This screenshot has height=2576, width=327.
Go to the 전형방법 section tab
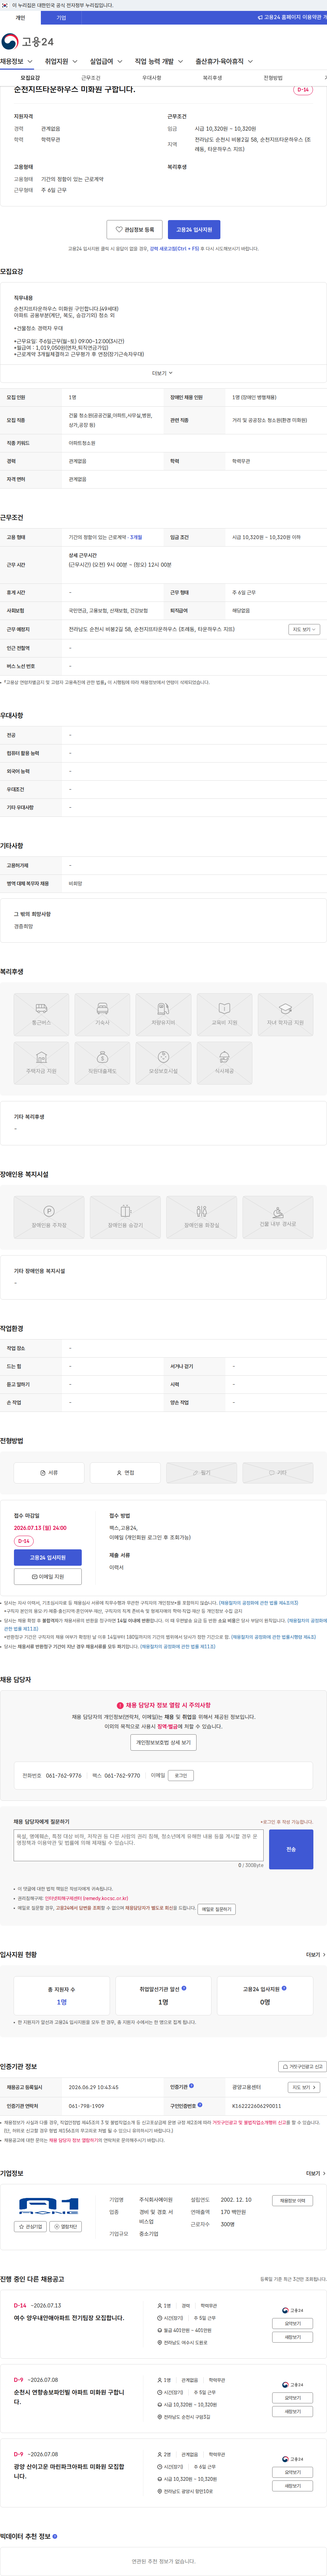pos(273,78)
